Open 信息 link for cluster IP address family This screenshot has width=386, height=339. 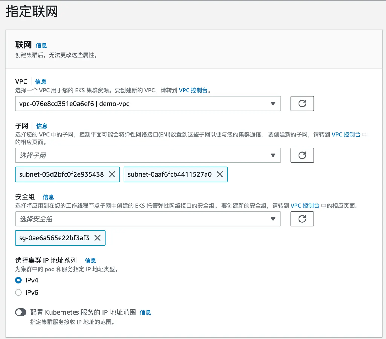pos(90,261)
